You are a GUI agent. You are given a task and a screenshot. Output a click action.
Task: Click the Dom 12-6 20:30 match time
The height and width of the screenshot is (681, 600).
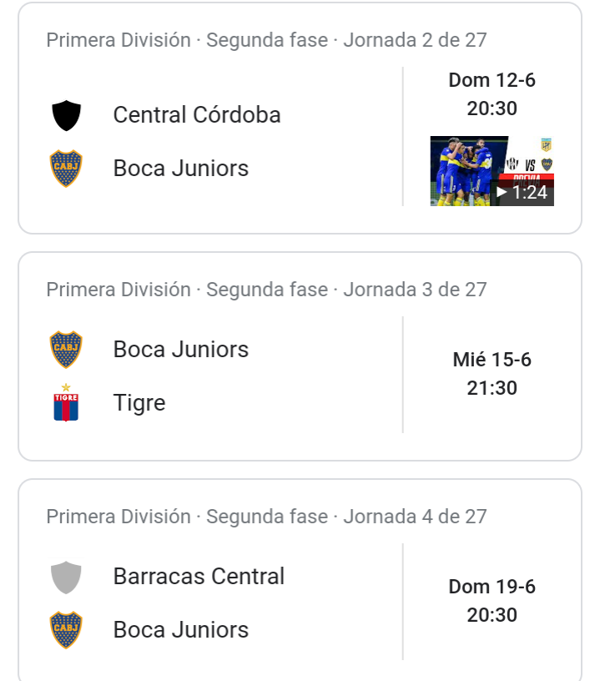pos(492,94)
